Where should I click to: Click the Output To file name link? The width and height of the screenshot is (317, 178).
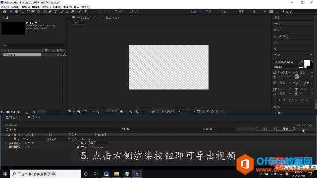click(x=98, y=147)
